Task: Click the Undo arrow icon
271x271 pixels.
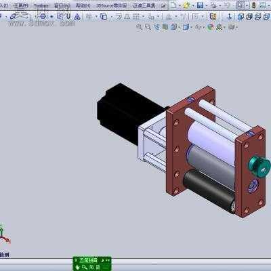Action: tap(228, 5)
